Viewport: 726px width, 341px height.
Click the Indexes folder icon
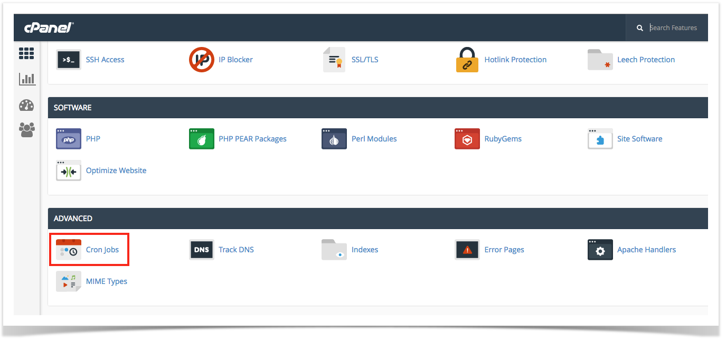(334, 250)
